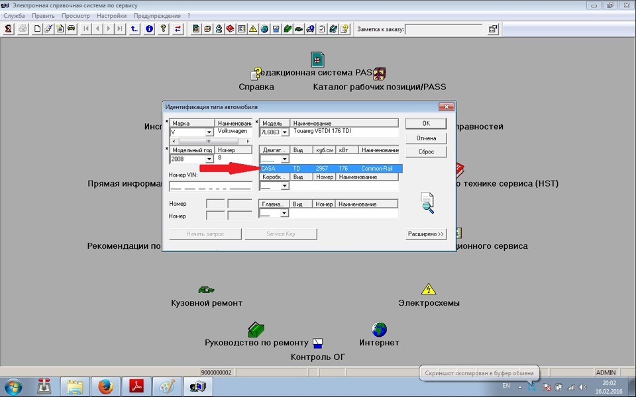Click the green car body toolbar icon

point(299,28)
